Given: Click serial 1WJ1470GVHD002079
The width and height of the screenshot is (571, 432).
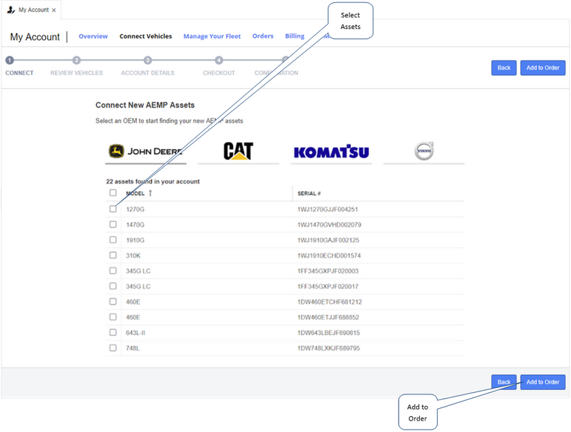Looking at the screenshot, I should (x=329, y=225).
